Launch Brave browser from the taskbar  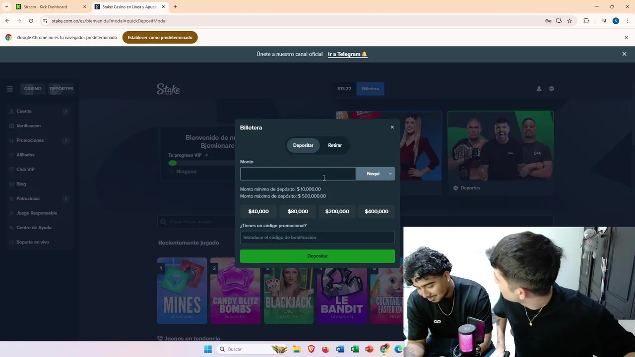311,349
